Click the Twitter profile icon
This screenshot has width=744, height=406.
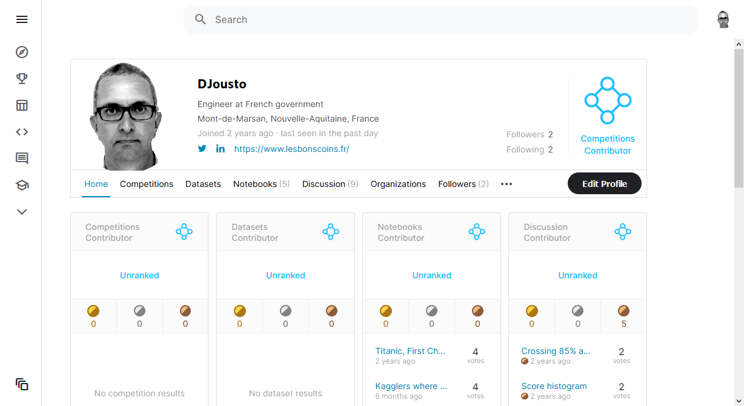(202, 149)
